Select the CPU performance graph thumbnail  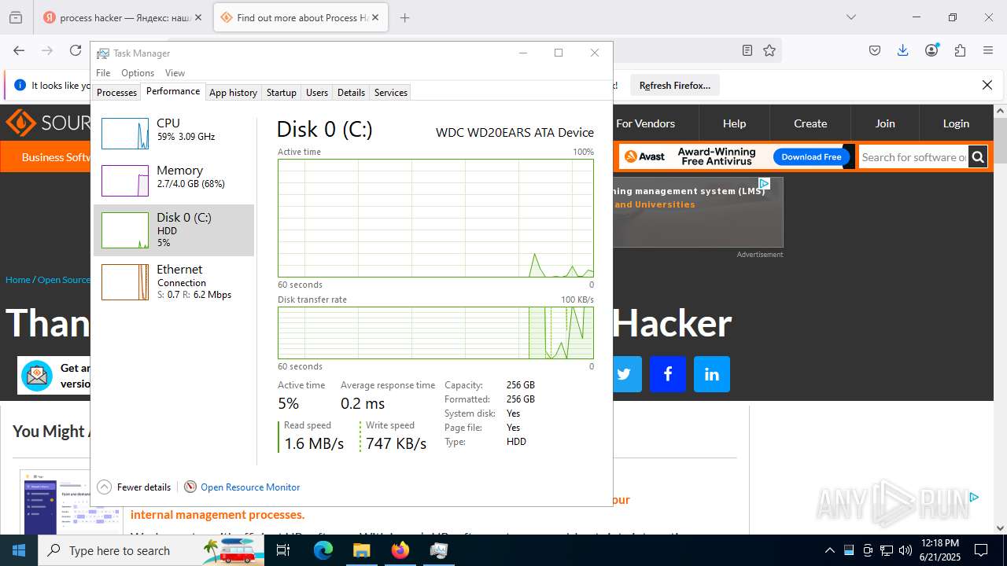tap(125, 134)
